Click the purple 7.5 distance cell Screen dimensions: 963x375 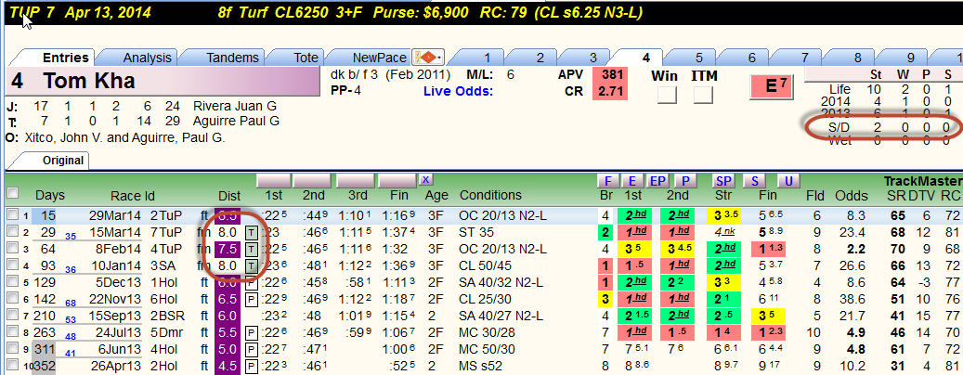coord(228,249)
